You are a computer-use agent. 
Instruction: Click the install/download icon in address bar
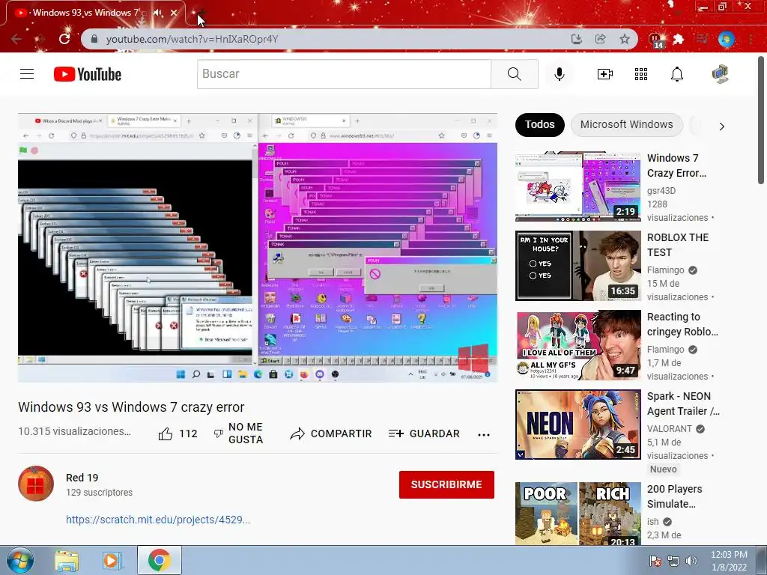576,39
